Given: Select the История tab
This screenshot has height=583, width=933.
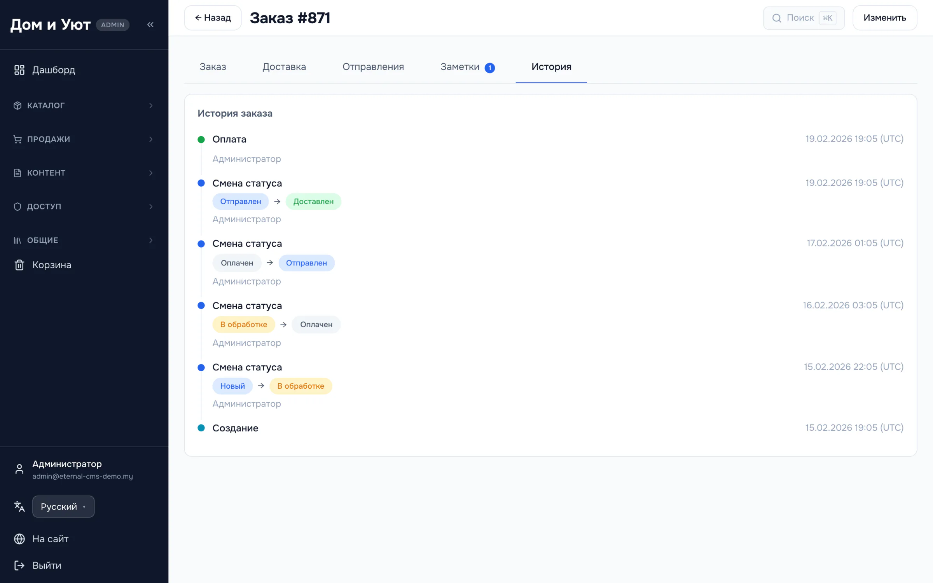Looking at the screenshot, I should (x=551, y=67).
